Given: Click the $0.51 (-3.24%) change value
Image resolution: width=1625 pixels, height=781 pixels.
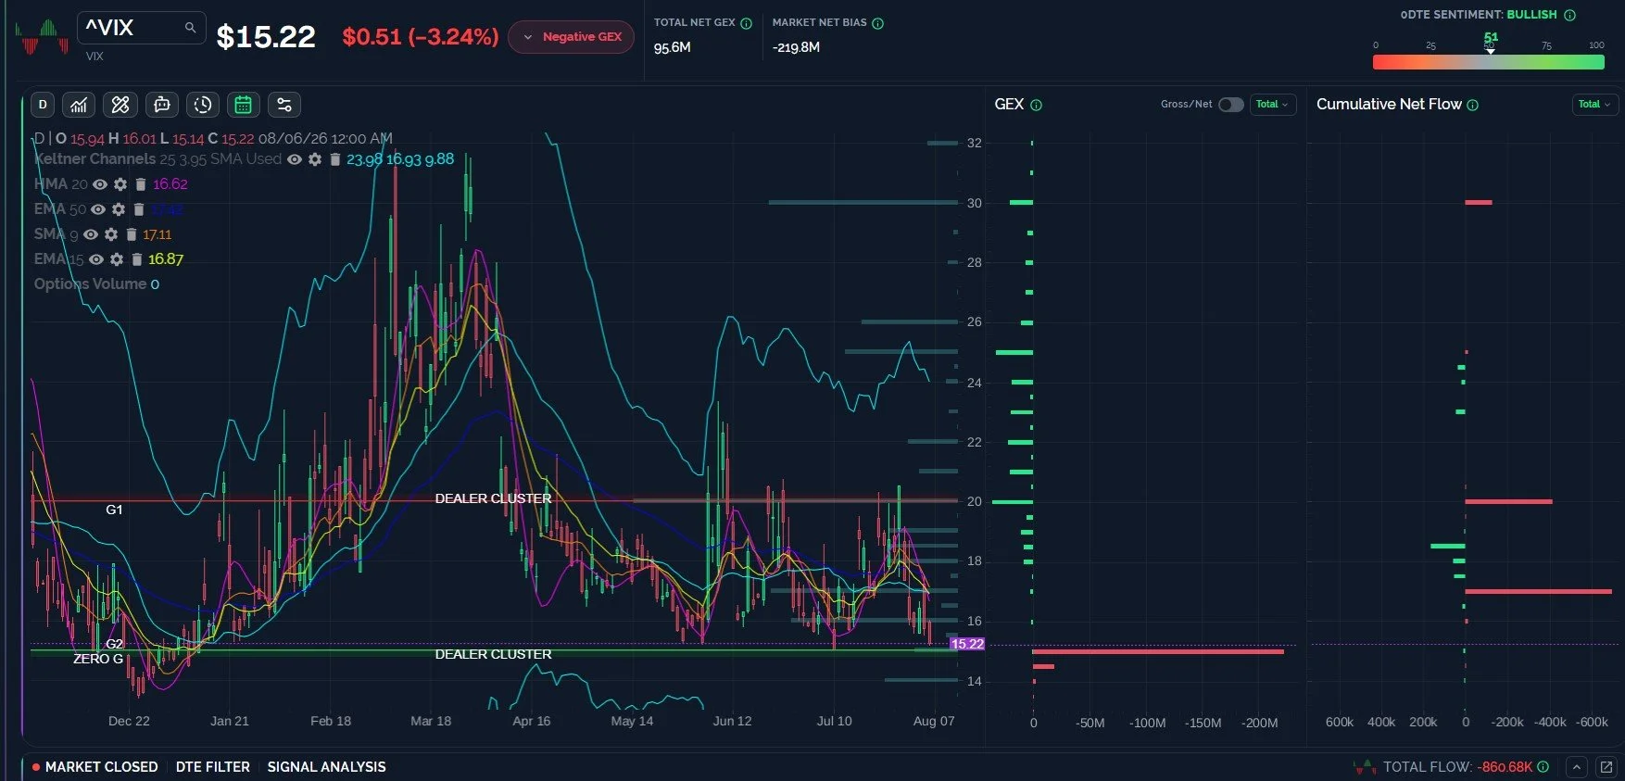Looking at the screenshot, I should coord(421,37).
